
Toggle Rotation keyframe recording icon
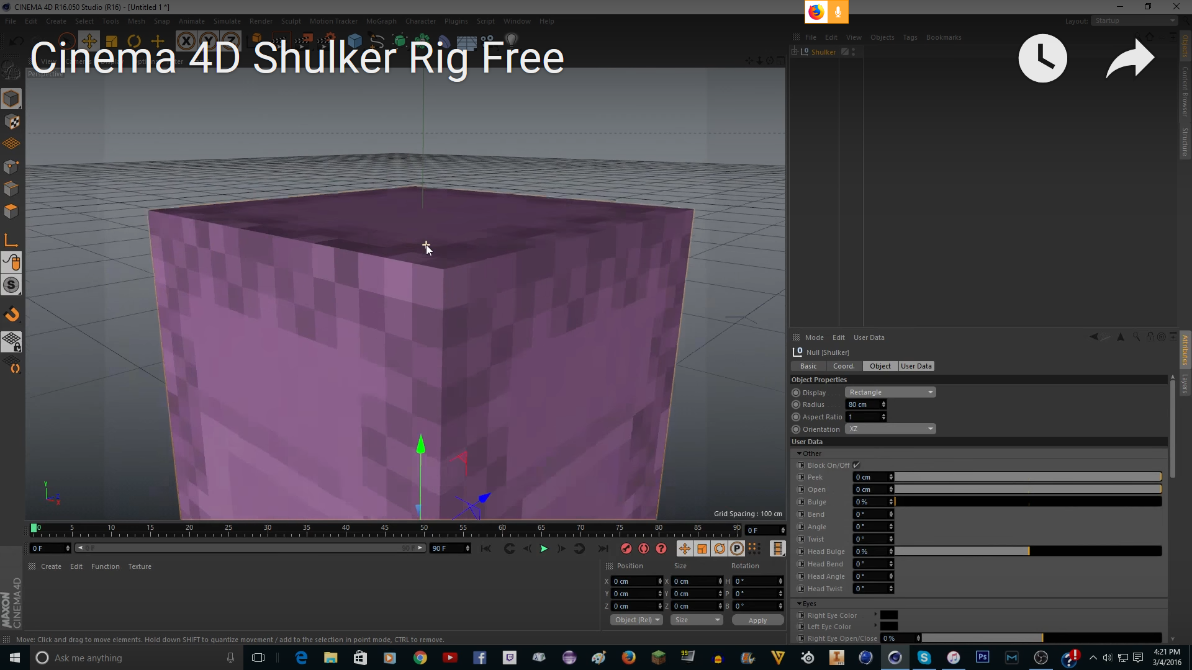(719, 548)
